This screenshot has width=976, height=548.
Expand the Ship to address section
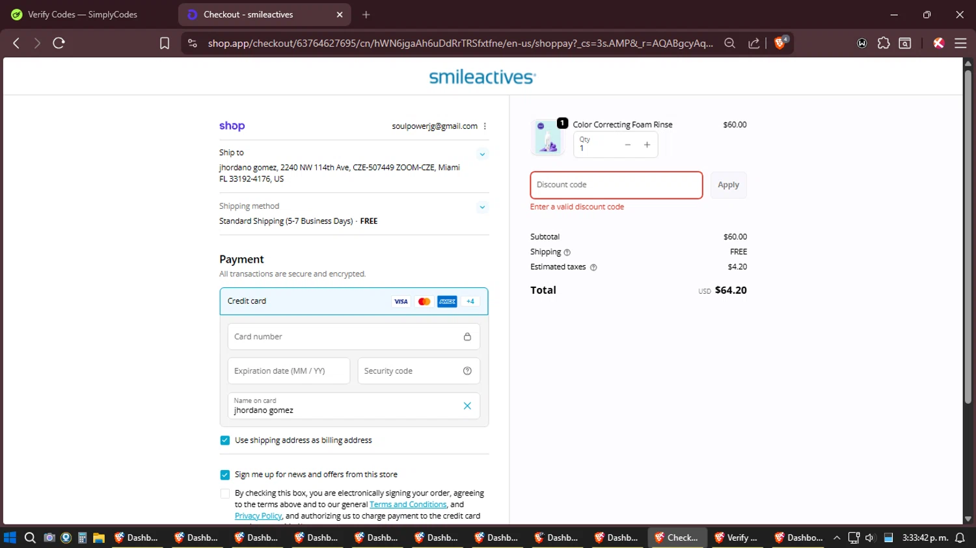pyautogui.click(x=482, y=154)
